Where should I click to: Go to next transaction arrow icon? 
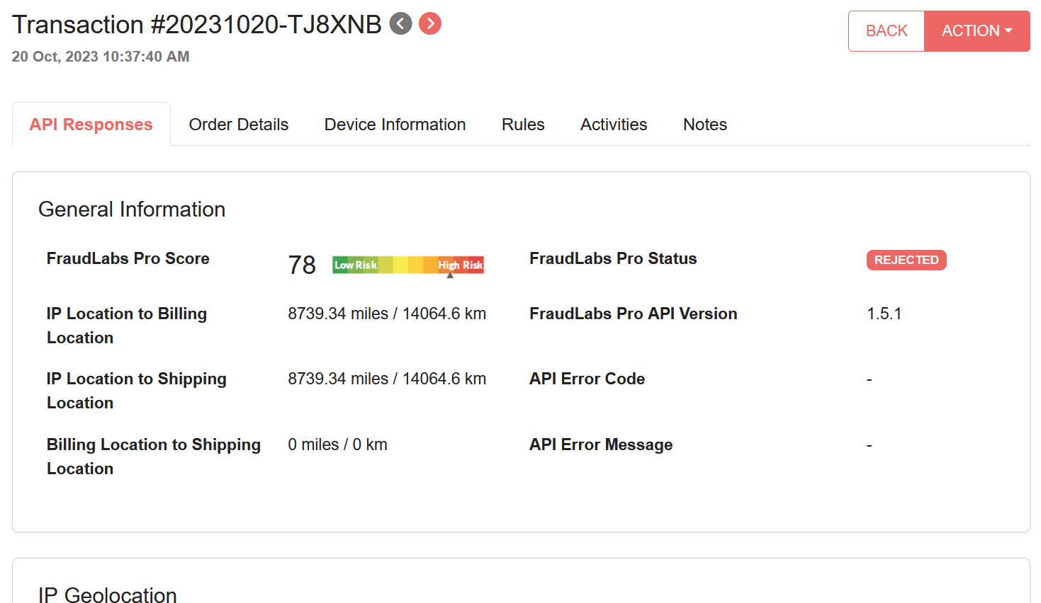430,24
